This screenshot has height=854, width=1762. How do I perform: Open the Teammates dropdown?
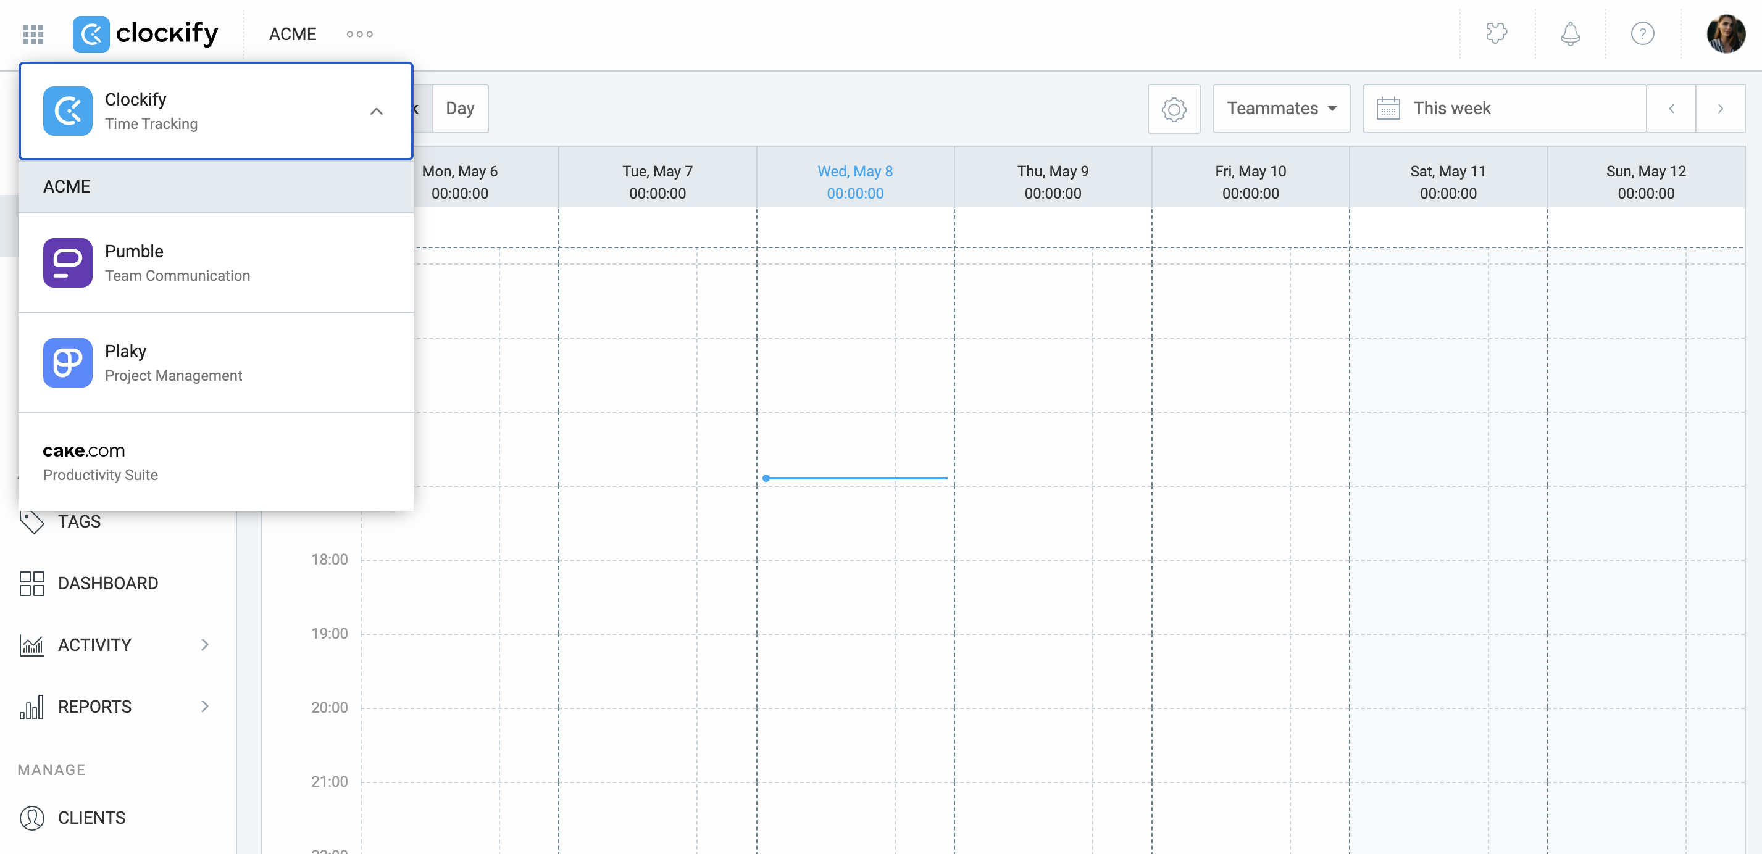[1281, 109]
